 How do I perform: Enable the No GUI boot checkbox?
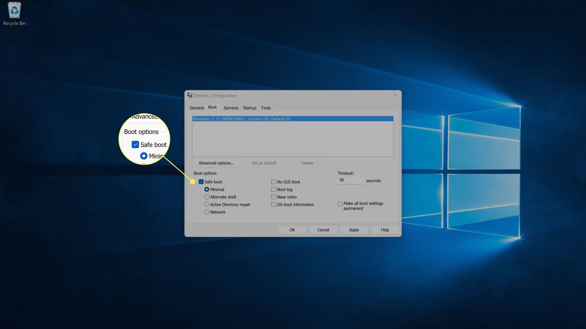(274, 182)
